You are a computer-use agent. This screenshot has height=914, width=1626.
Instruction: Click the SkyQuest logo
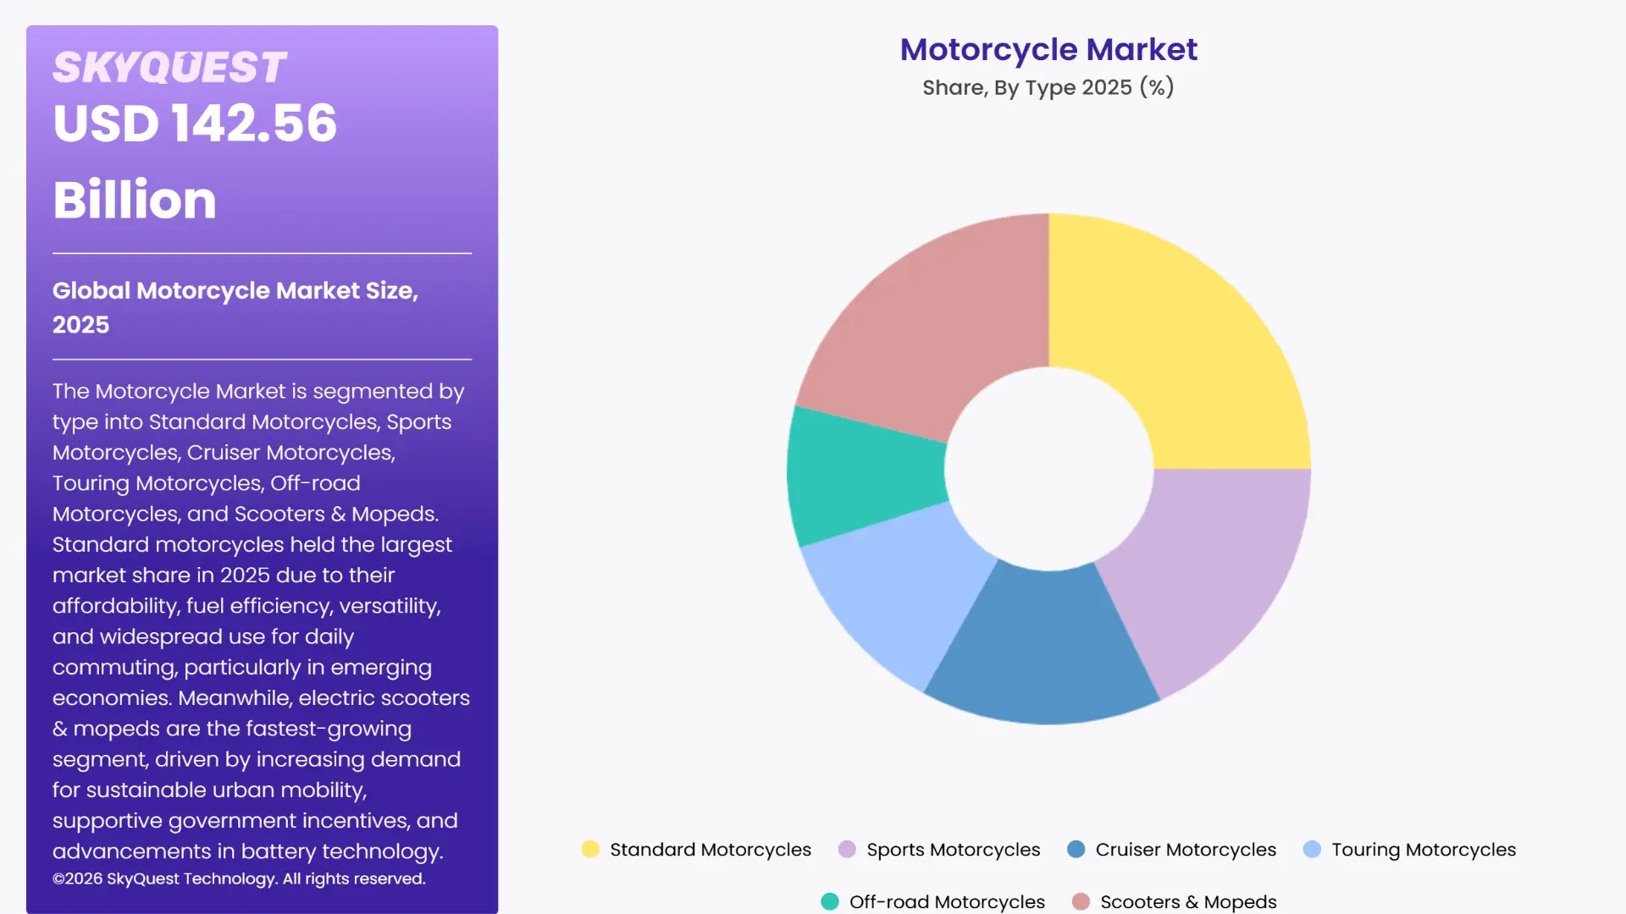pos(169,68)
